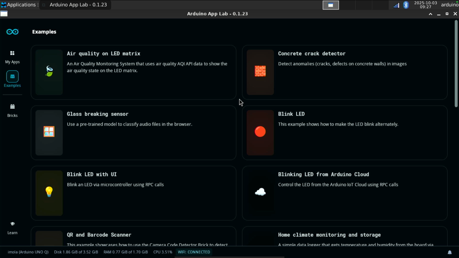Image resolution: width=459 pixels, height=258 pixels.
Task: Open the Learn section
Action: tap(12, 228)
